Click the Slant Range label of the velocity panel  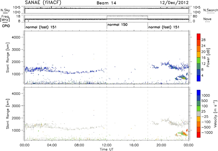tap(8, 114)
